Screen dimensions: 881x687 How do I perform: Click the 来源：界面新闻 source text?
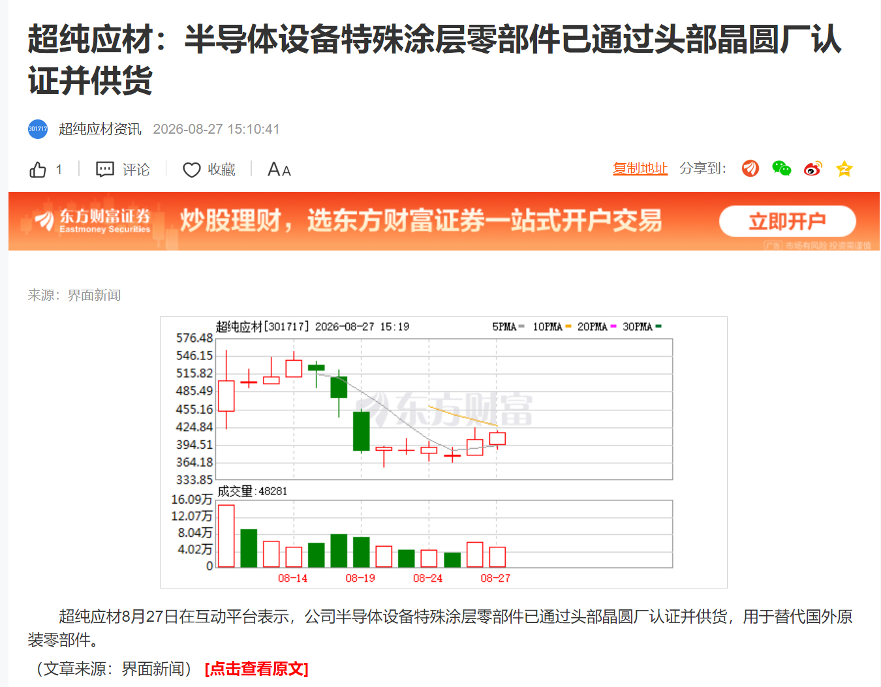[74, 296]
